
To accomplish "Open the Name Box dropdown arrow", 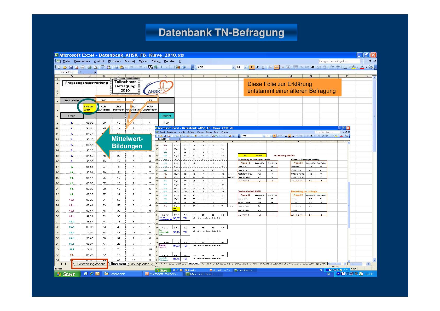I will [x=80, y=72].
